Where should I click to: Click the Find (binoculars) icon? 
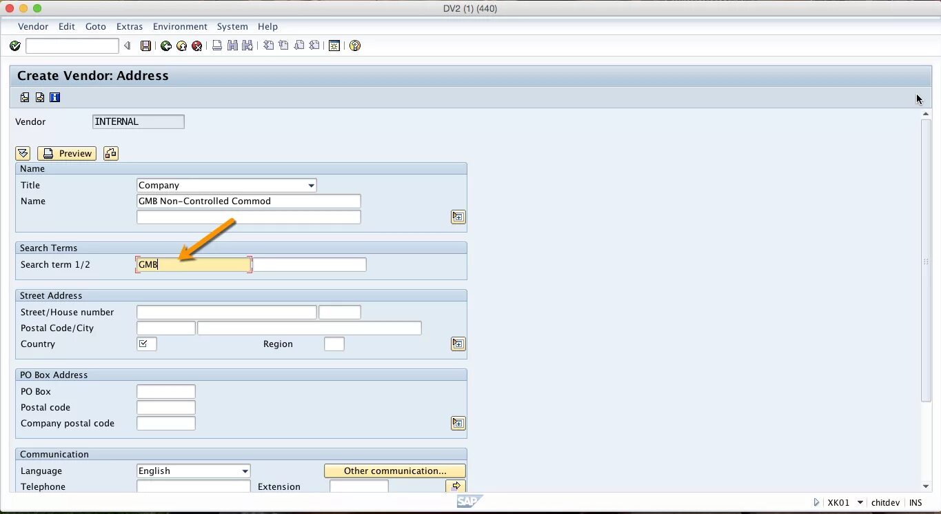click(x=232, y=46)
